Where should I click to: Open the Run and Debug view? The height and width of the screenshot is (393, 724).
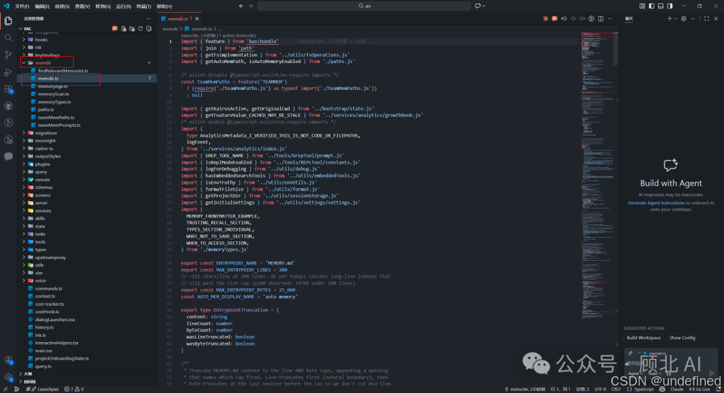[8, 72]
